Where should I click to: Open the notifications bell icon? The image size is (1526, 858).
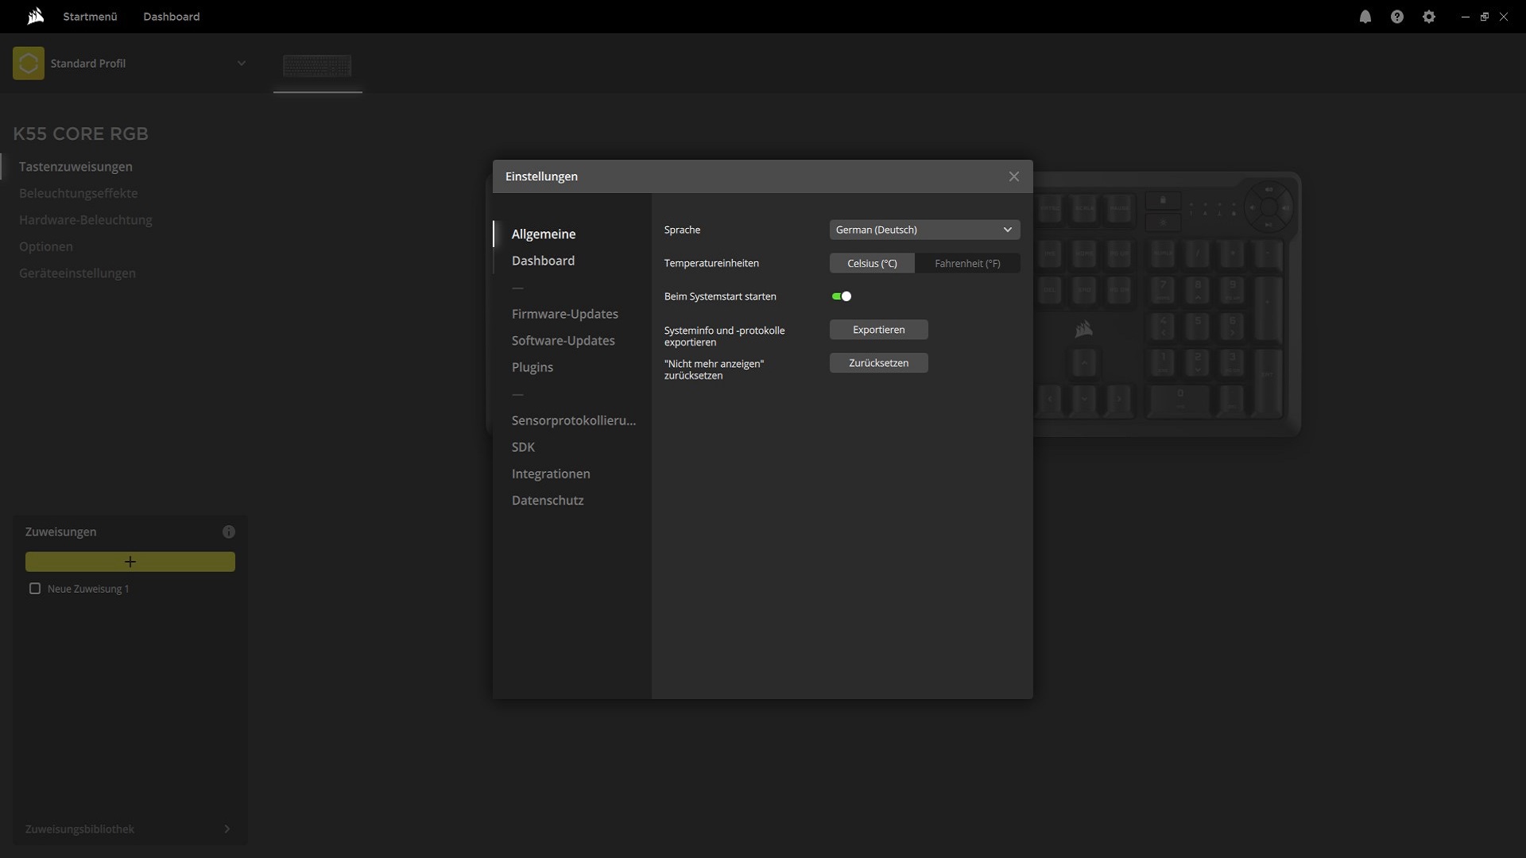point(1365,17)
